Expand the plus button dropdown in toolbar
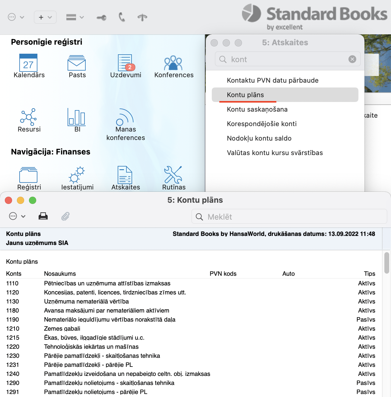This screenshot has height=397, width=391. click(x=45, y=17)
